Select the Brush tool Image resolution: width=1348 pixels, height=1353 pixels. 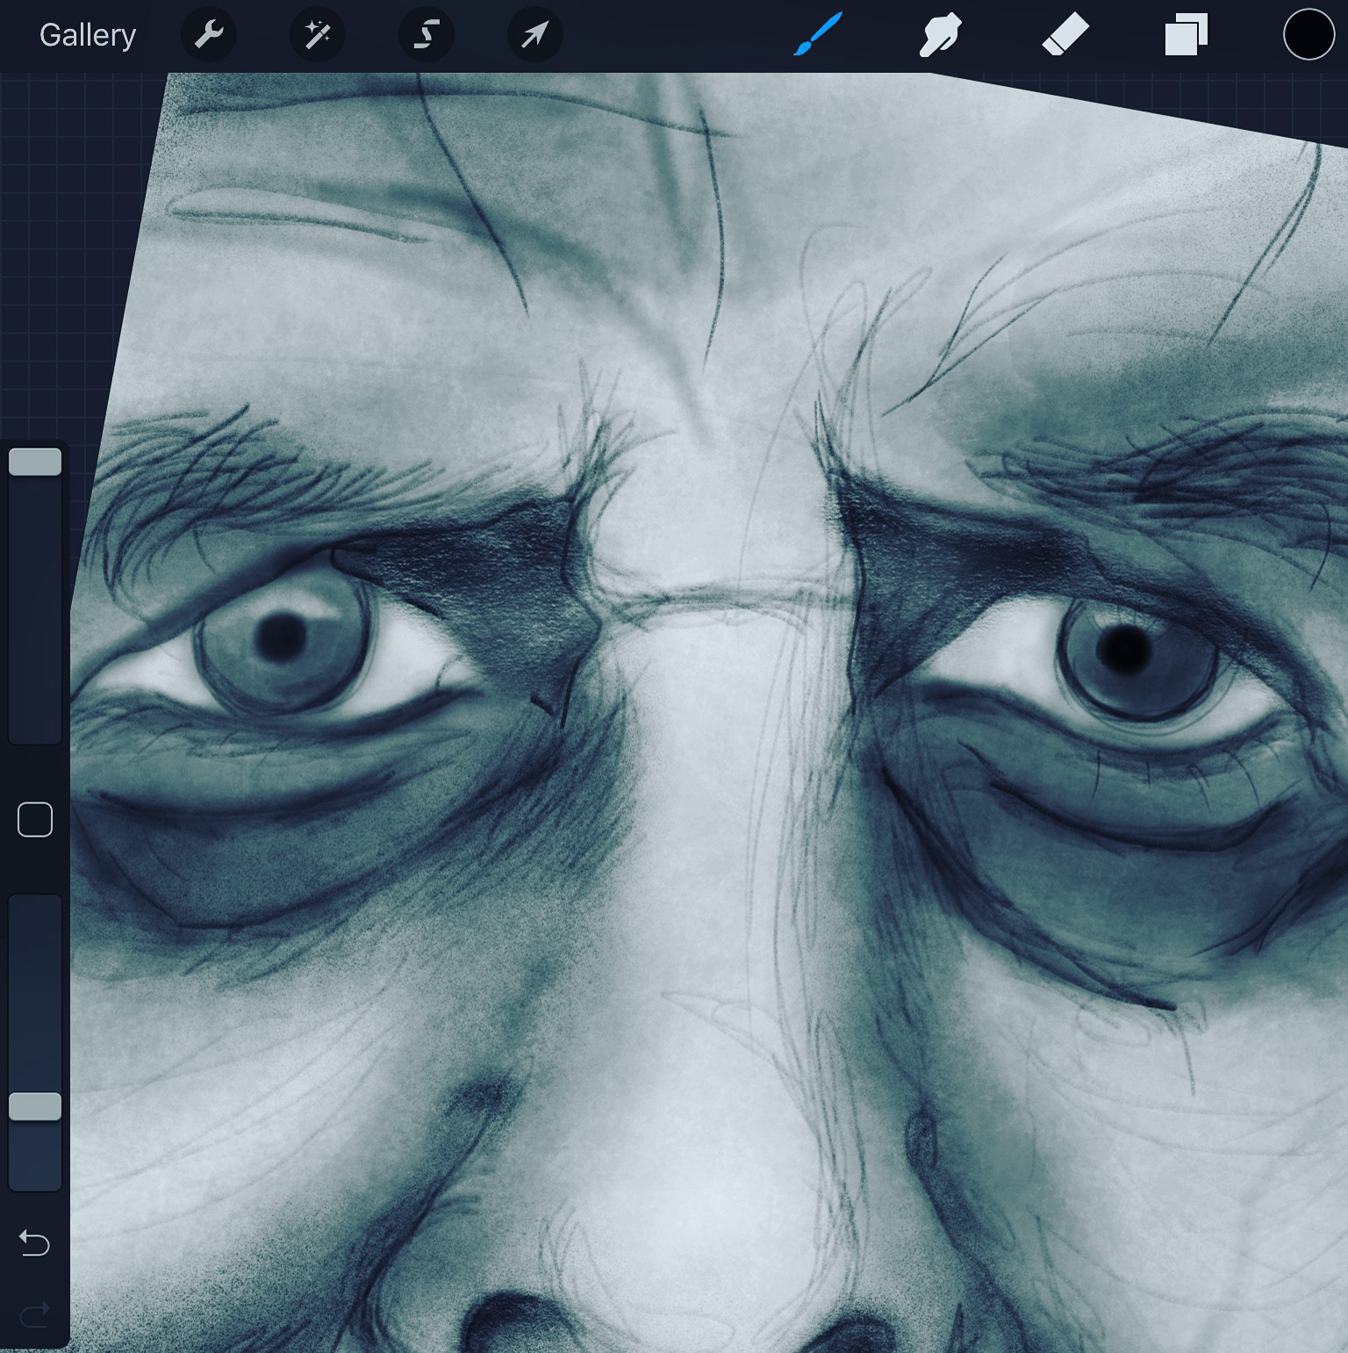(818, 34)
